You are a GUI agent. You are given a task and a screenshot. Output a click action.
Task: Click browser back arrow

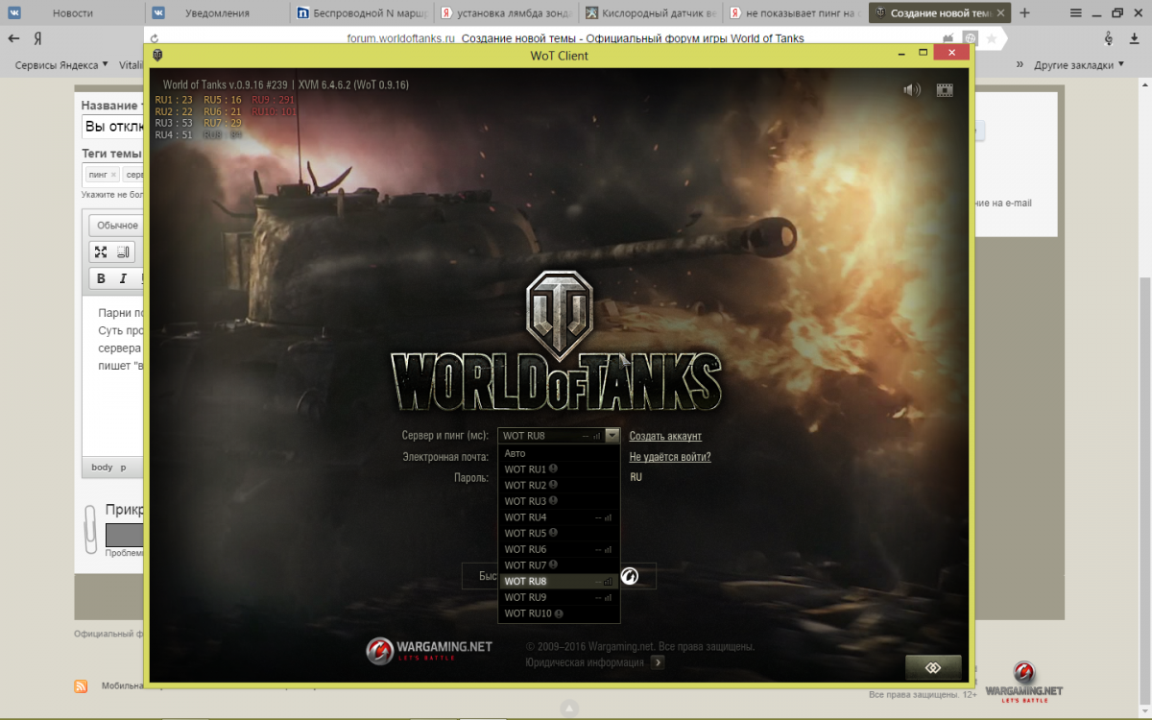pyautogui.click(x=13, y=38)
